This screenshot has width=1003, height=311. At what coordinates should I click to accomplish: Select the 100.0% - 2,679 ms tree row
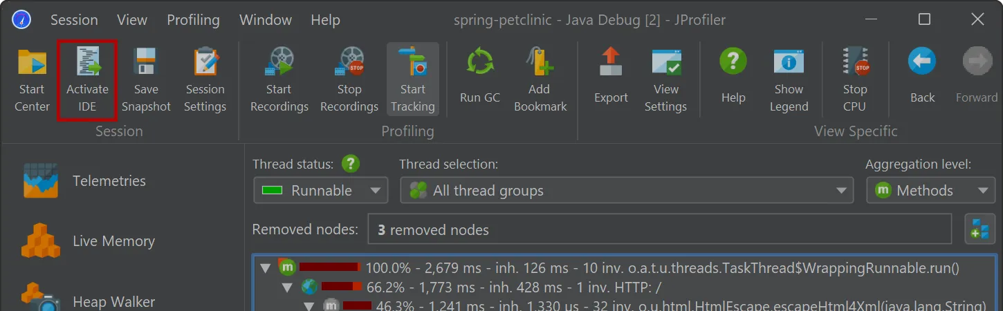tap(625, 267)
